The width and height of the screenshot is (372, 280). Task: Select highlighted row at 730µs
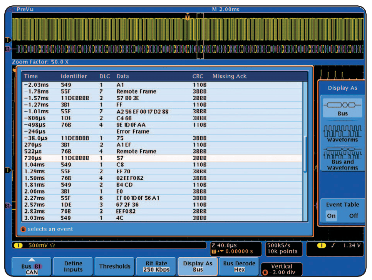(162, 158)
